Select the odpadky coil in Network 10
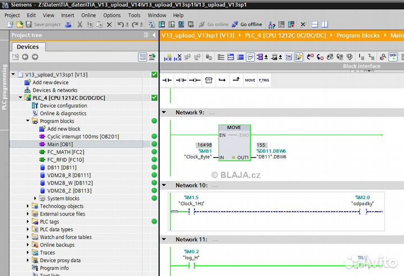The width and height of the screenshot is (404, 276). [x=363, y=212]
